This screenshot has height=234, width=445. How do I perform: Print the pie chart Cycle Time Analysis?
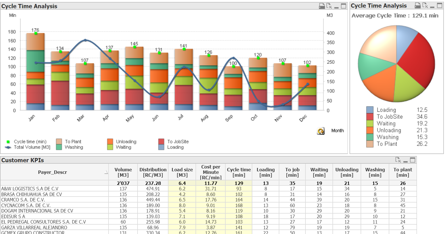pos(418,5)
